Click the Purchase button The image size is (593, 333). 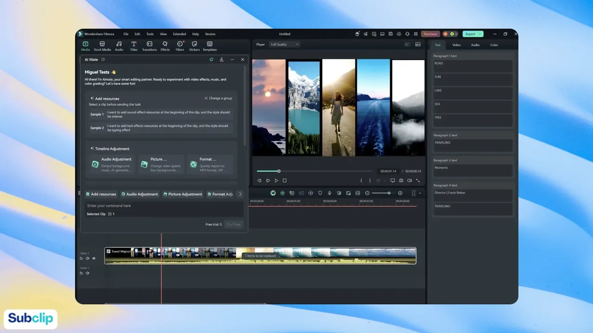pos(430,34)
